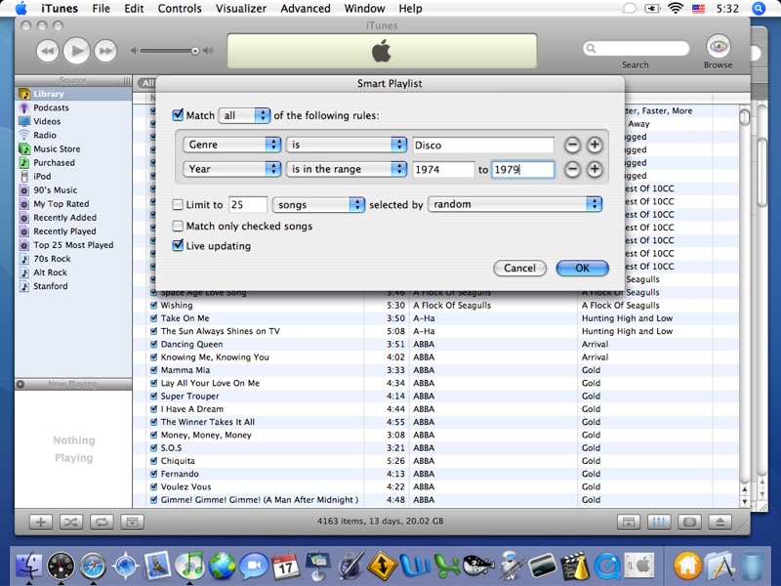Click the volume slider knob
Viewport: 781px width, 586px height.
[196, 50]
